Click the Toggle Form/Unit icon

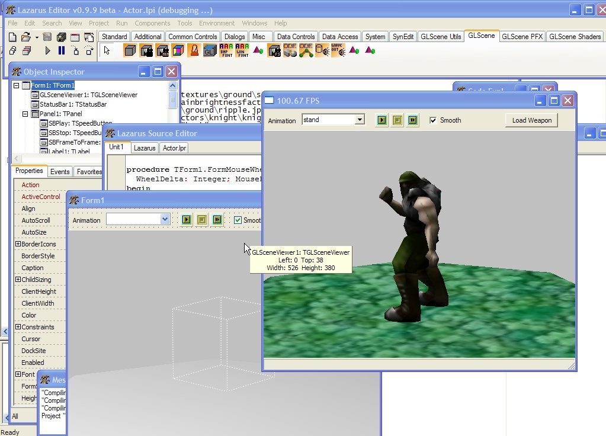89,37
